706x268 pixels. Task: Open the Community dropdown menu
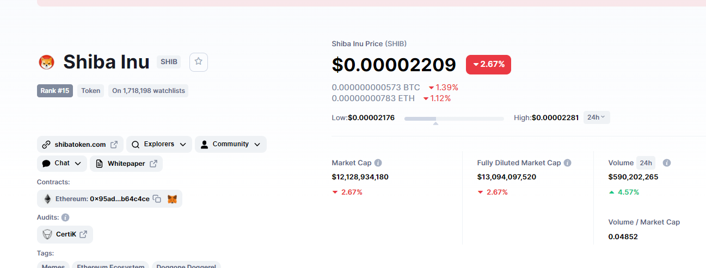[x=230, y=144]
